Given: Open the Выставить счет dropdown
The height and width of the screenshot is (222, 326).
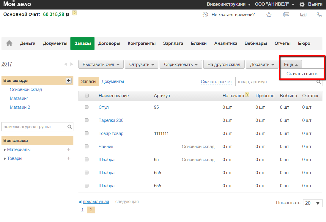Looking at the screenshot, I should 101,64.
